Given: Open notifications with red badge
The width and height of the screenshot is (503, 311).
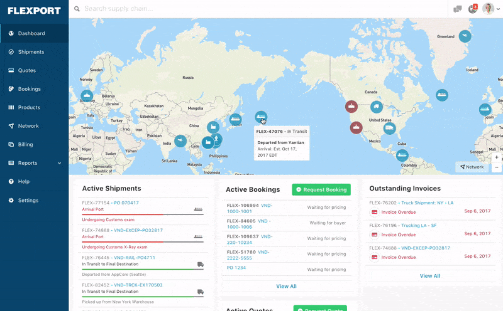Looking at the screenshot, I should click(x=473, y=9).
